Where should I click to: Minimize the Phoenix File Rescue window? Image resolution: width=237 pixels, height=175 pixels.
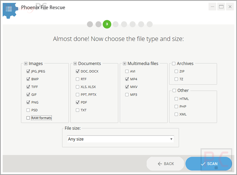pyautogui.click(x=212, y=7)
